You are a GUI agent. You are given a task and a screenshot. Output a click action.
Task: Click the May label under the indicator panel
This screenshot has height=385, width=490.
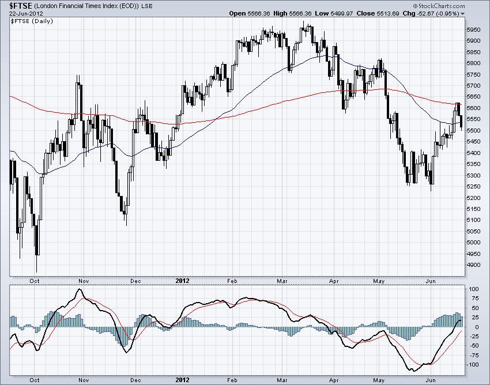(379, 380)
